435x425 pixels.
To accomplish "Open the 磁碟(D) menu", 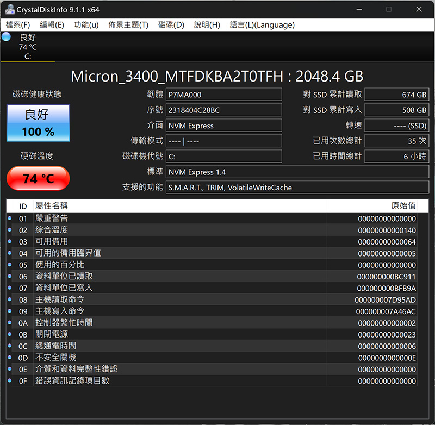I will (x=171, y=25).
